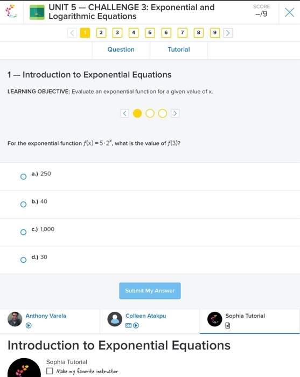Play Colleen Atakpu's video tutorial
This screenshot has height=377, width=300.
136,325
